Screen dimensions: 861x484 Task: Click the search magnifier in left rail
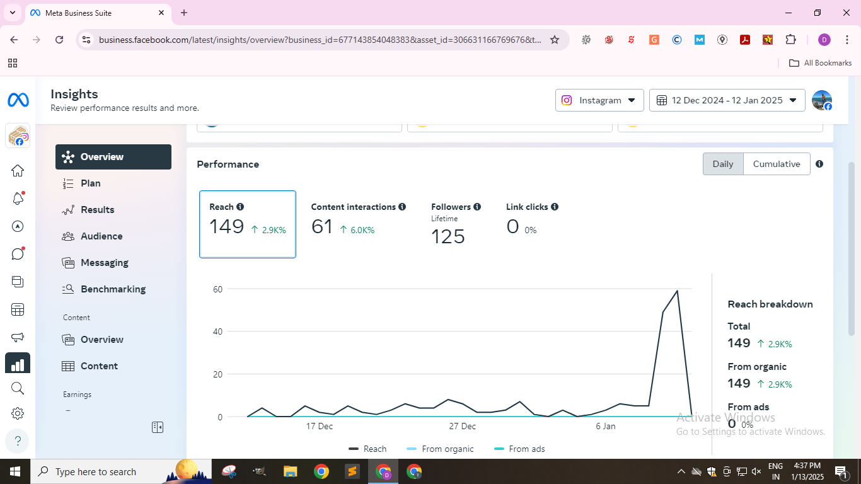tap(18, 388)
